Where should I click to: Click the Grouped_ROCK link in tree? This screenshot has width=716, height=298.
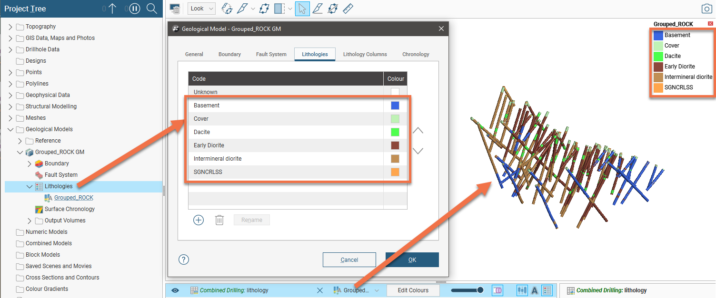(x=74, y=198)
